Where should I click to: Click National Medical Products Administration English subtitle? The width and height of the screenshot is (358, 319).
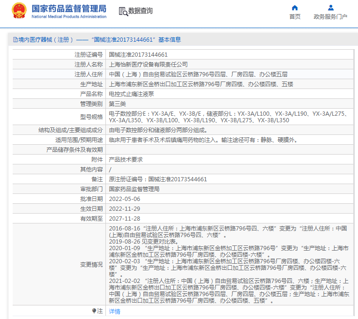click(69, 16)
